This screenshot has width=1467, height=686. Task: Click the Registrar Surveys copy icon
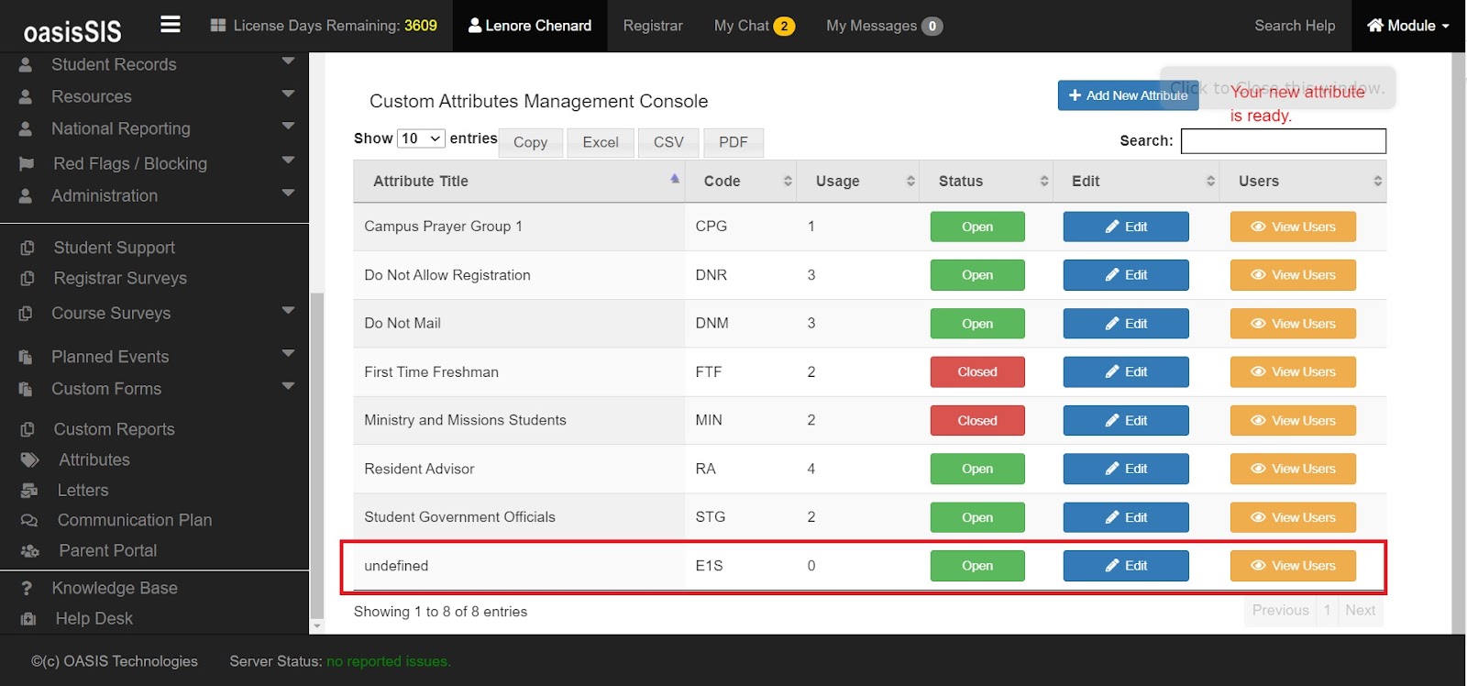[28, 278]
